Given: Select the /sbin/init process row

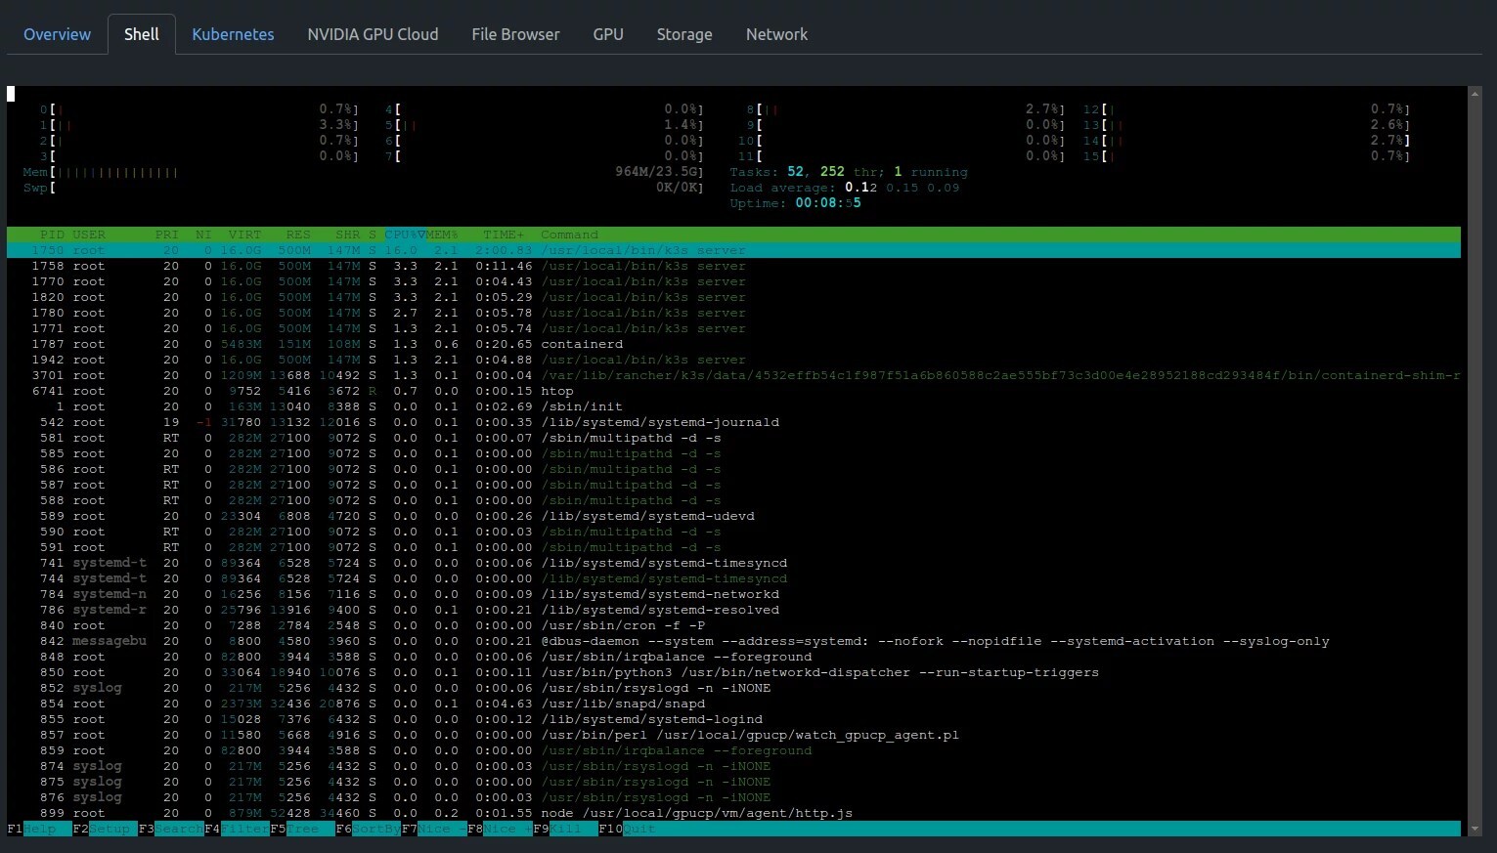Looking at the screenshot, I should coord(733,406).
